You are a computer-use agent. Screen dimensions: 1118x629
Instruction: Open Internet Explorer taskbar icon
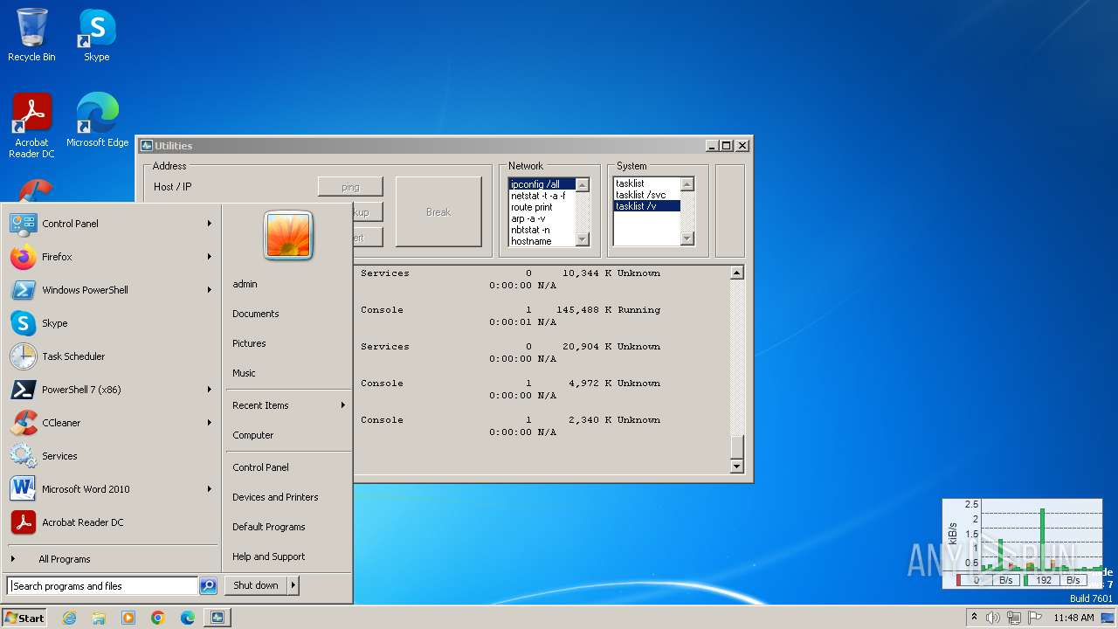pyautogui.click(x=69, y=618)
